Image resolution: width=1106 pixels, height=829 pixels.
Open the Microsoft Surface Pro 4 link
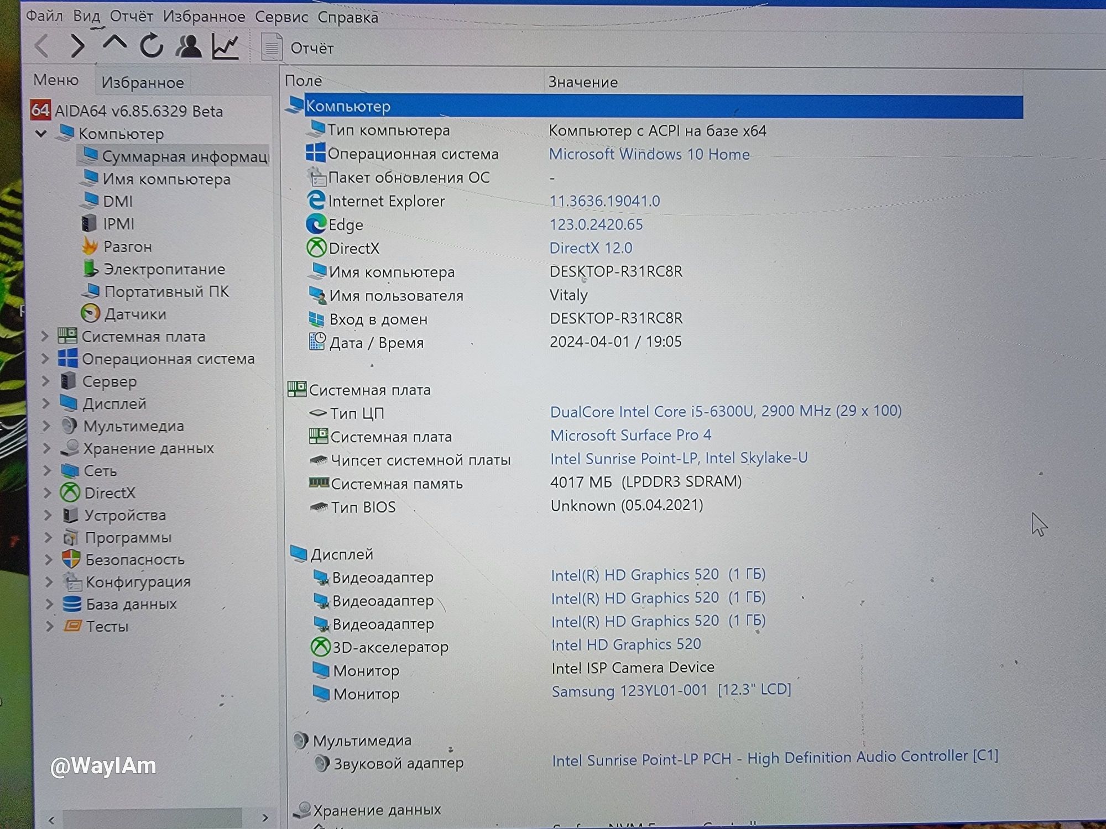[631, 435]
